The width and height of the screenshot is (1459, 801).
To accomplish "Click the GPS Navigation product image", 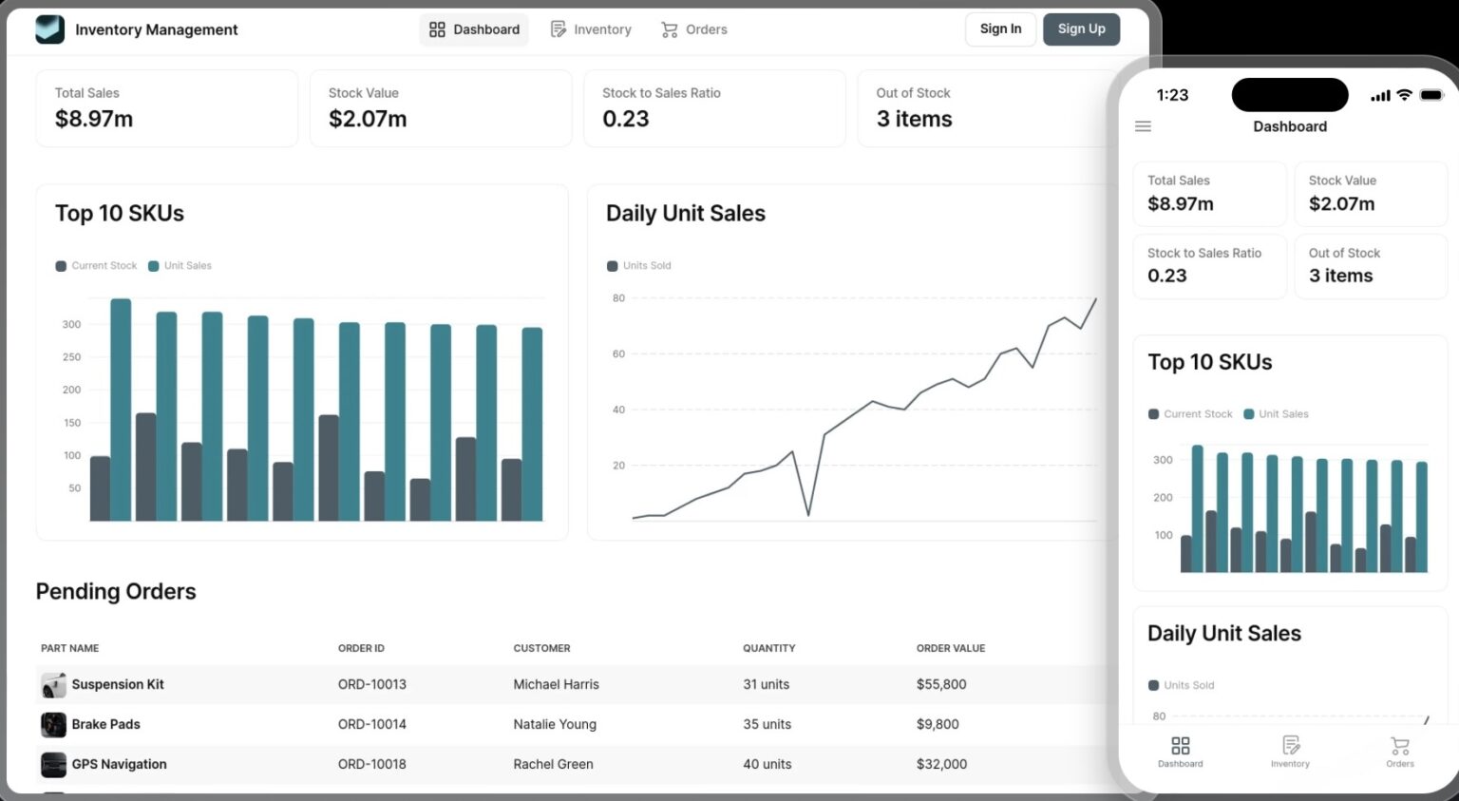I will 53,765.
